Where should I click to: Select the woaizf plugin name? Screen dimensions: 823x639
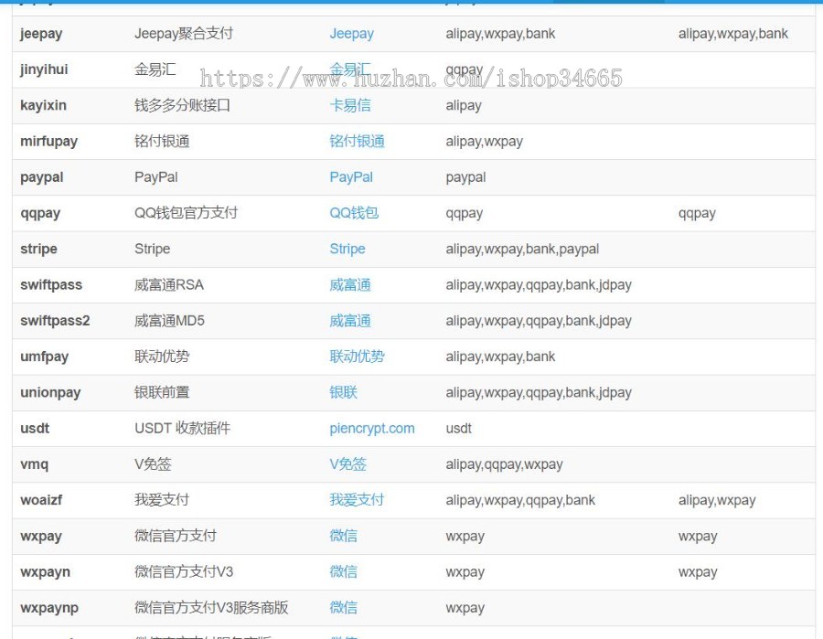point(41,500)
